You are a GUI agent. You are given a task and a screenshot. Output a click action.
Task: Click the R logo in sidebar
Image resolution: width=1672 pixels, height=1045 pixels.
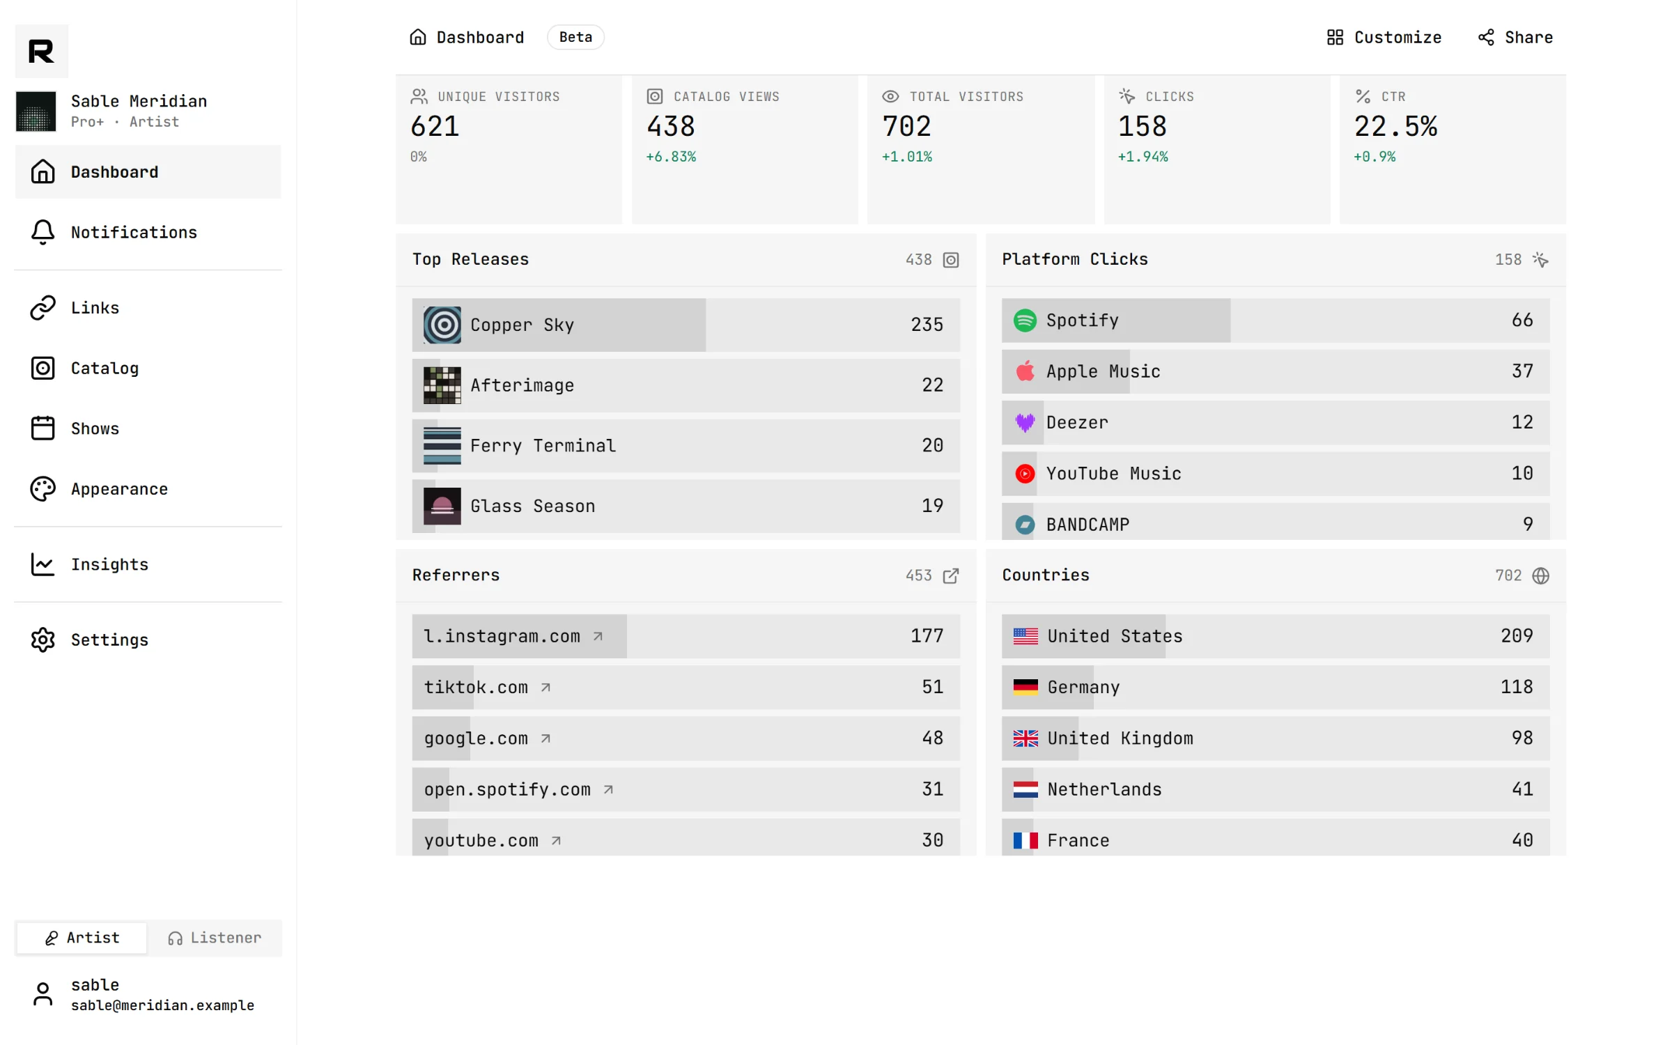point(42,51)
